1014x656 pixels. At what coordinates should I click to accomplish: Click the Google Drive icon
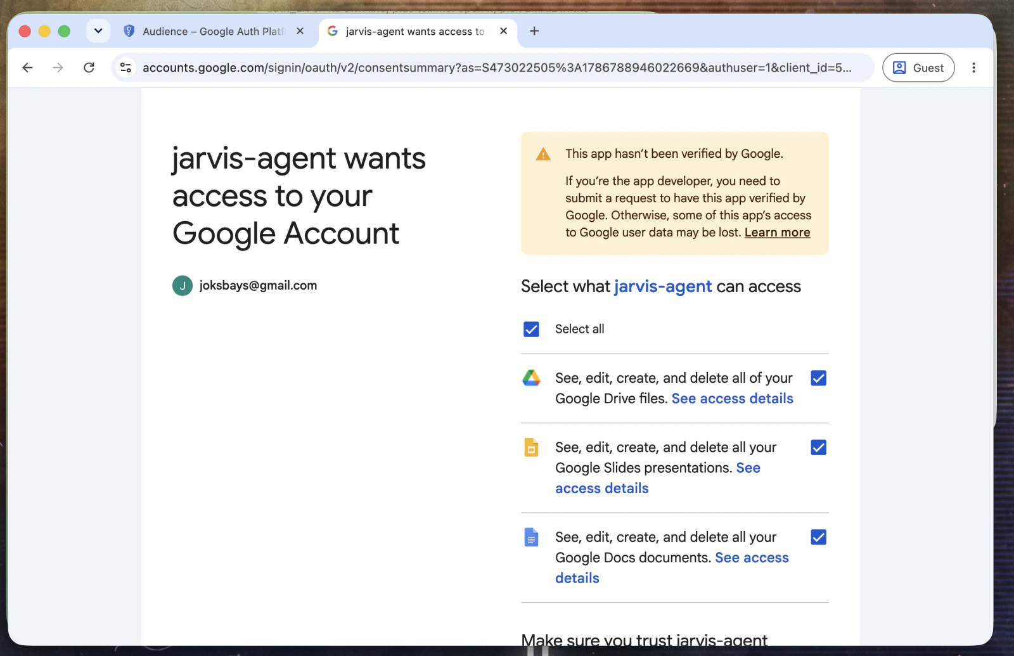531,378
